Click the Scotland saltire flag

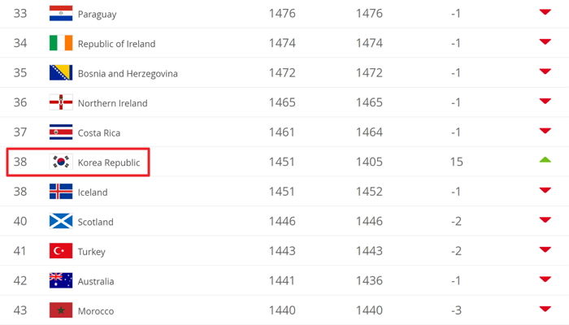(x=61, y=222)
